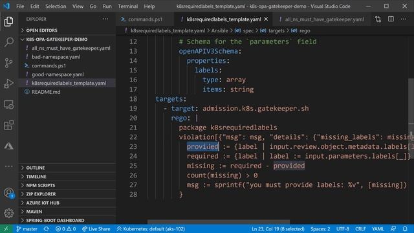Expand the NPM Scripts section
414x233 pixels.
pos(67,185)
